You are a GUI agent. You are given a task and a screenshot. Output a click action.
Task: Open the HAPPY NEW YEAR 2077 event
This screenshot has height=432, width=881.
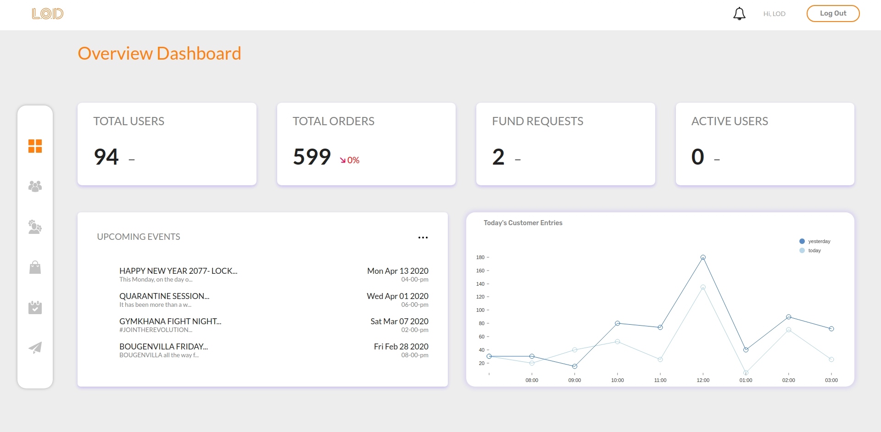(178, 271)
